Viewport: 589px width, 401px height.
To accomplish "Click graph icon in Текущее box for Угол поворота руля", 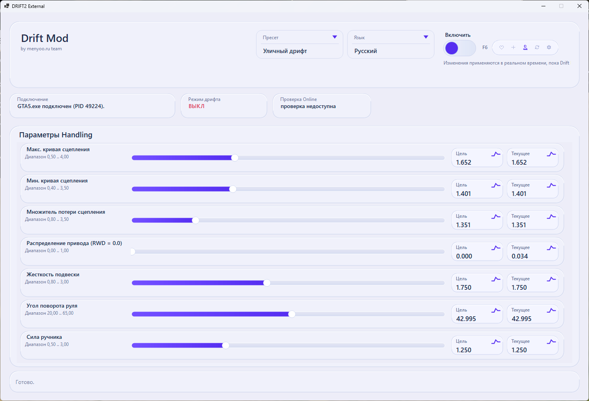I will 551,310.
